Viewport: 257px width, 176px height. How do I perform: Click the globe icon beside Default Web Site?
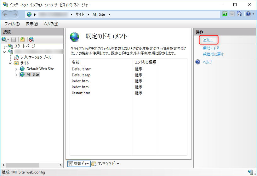click(22, 69)
